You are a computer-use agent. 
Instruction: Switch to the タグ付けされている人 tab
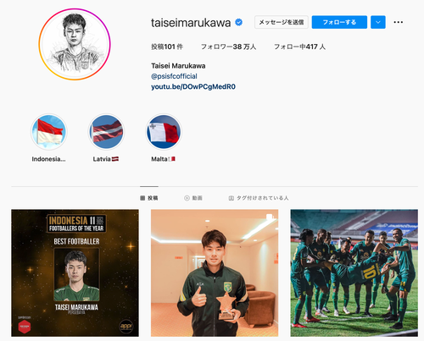click(259, 198)
